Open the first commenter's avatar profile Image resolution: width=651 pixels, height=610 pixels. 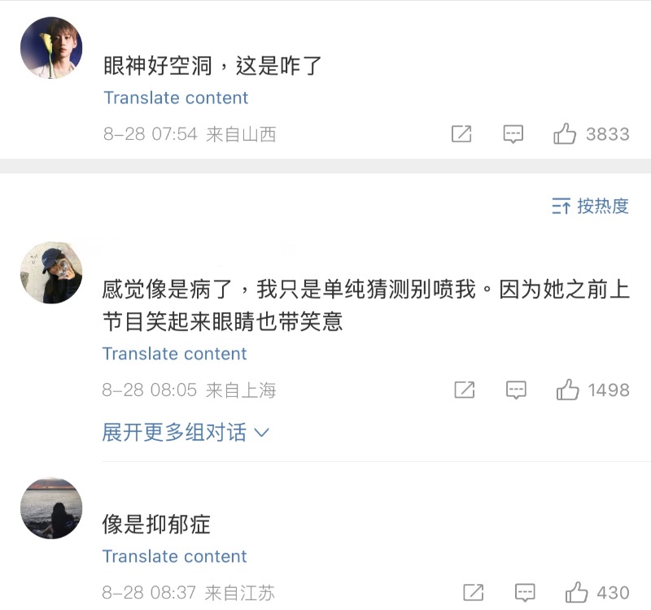point(50,48)
